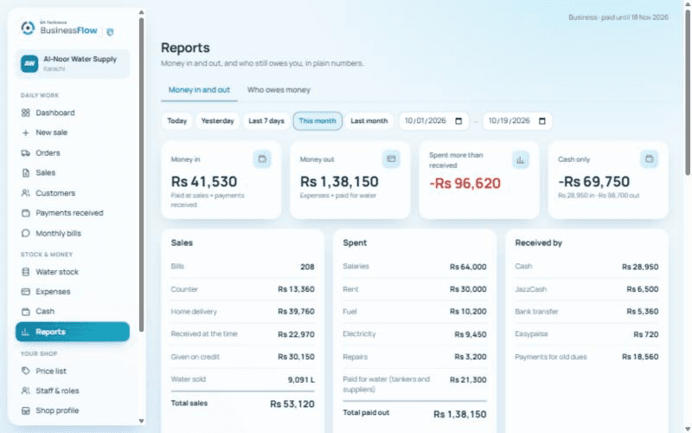Click the small icon beside the BusinessFlow title
This screenshot has height=433, width=692.
(111, 32)
